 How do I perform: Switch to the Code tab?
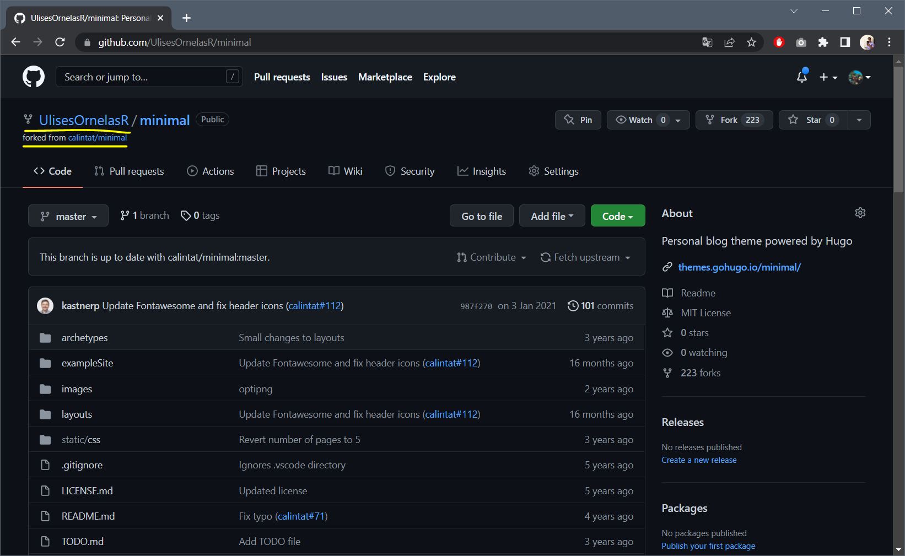click(x=52, y=171)
